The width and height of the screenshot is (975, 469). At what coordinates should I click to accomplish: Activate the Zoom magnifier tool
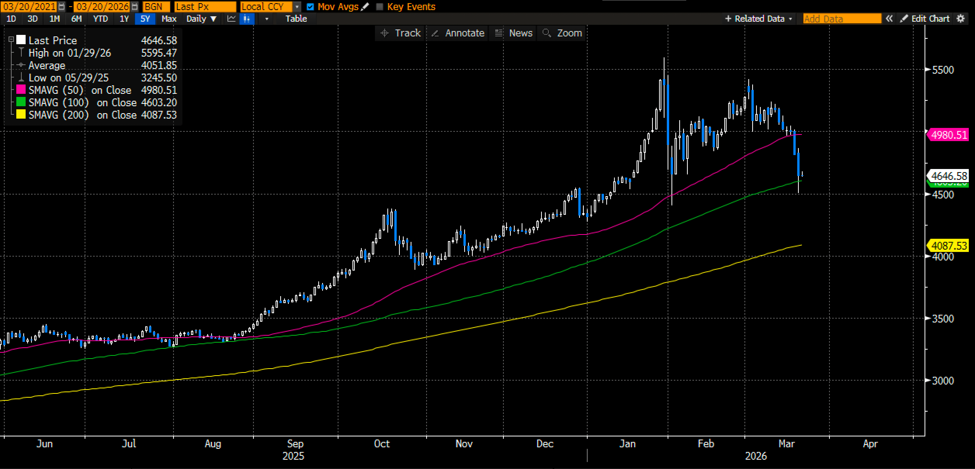563,33
